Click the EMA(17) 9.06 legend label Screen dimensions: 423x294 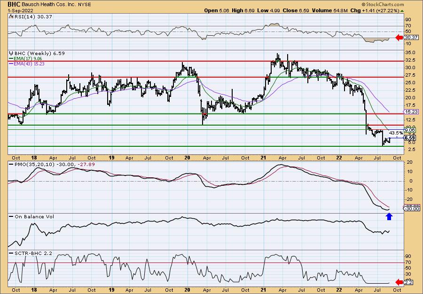28,59
